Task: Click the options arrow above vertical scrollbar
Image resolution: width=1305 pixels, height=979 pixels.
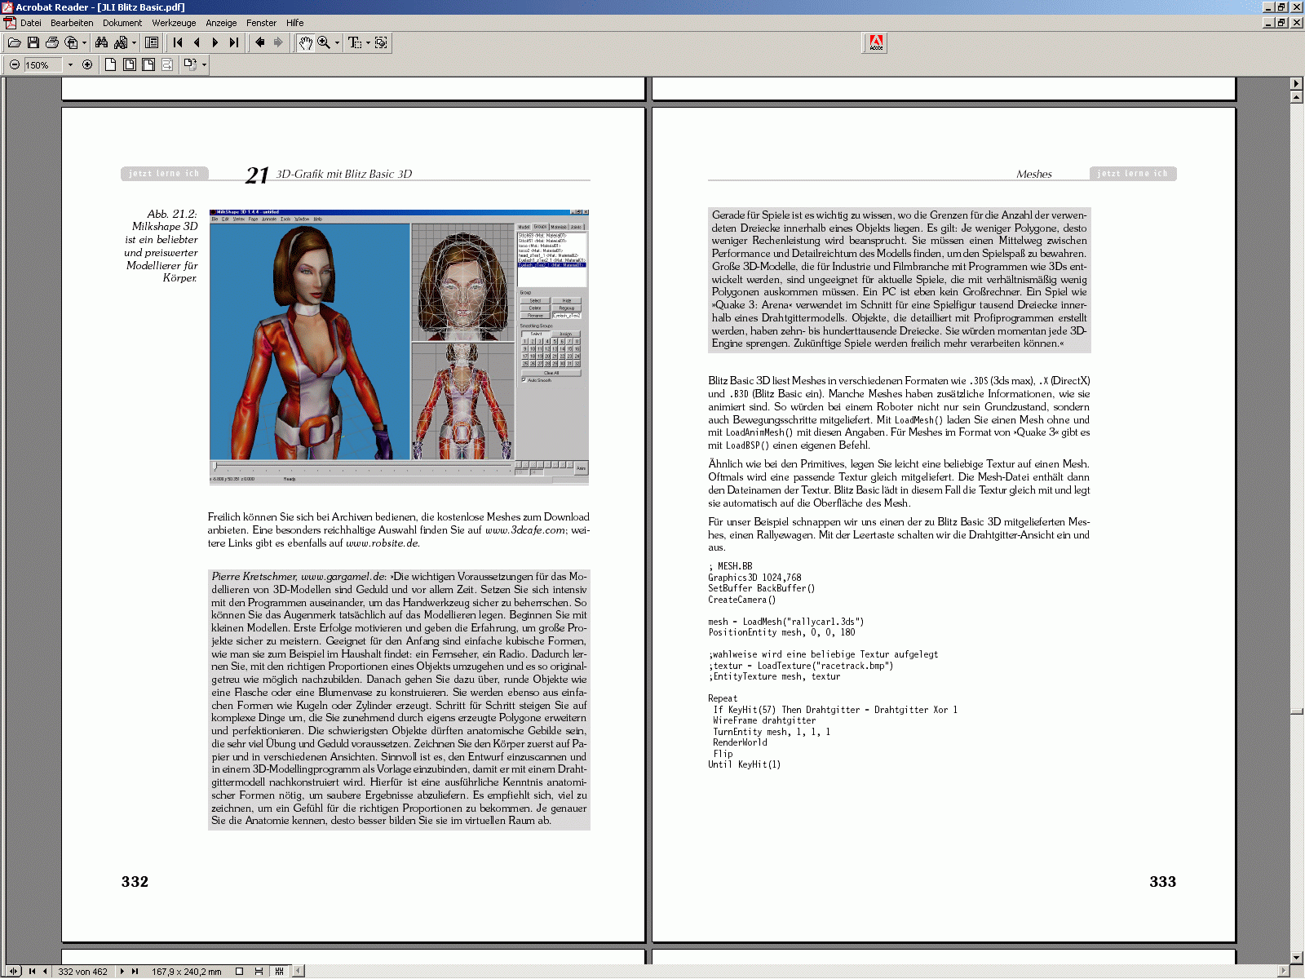Action: point(1297,83)
